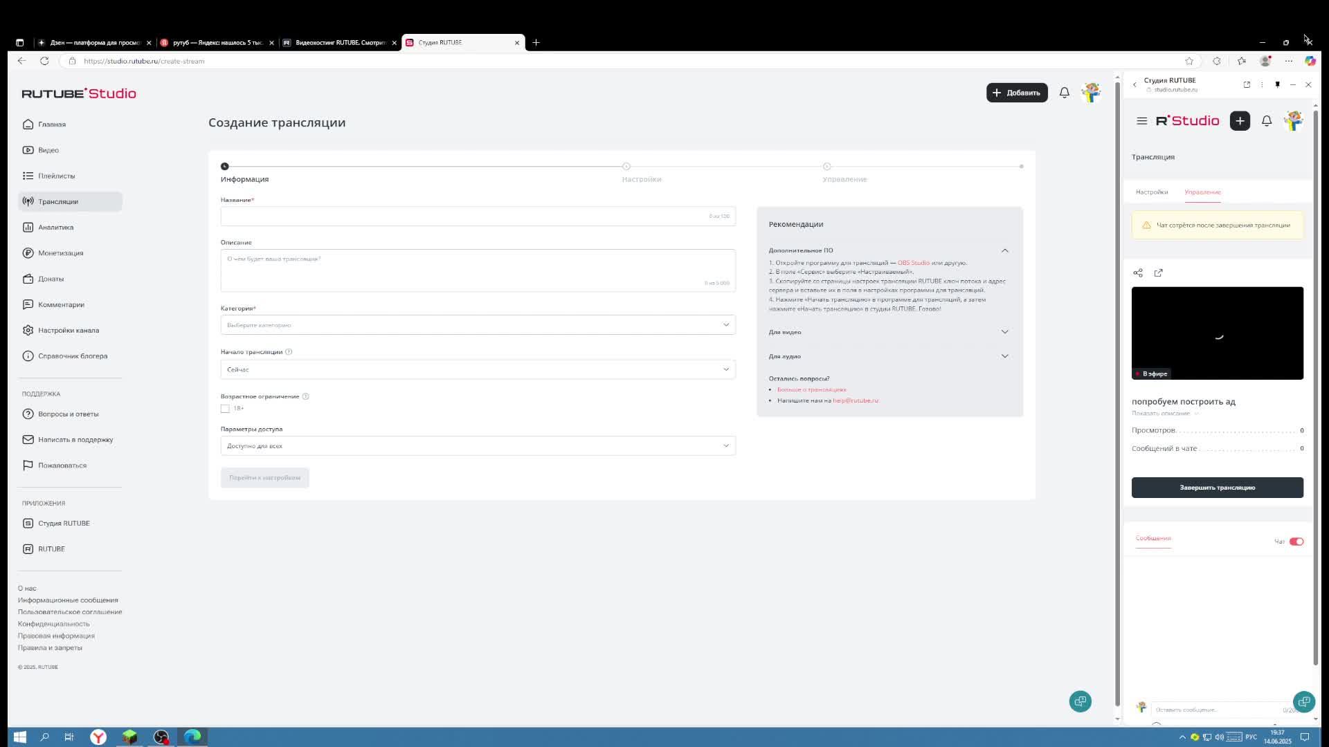This screenshot has height=747, width=1329.
Task: Open notifications bell in side panel
Action: pos(1267,121)
